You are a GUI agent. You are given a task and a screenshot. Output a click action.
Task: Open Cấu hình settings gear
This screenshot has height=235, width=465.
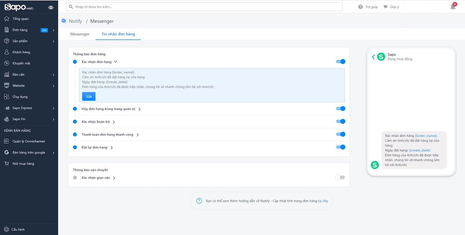pos(7,229)
